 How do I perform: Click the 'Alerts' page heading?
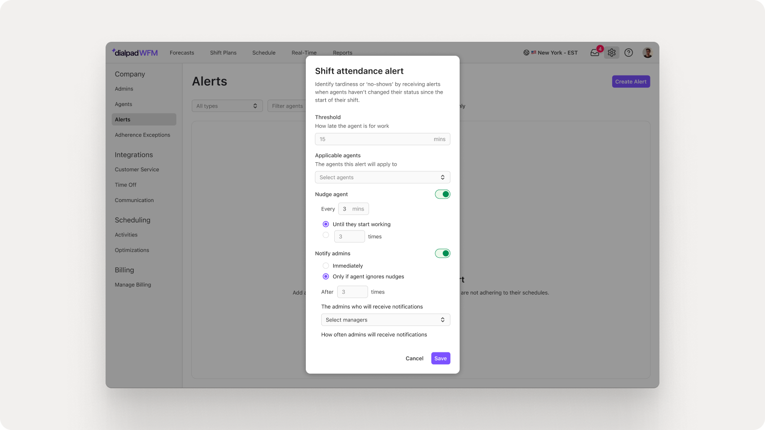pos(210,81)
